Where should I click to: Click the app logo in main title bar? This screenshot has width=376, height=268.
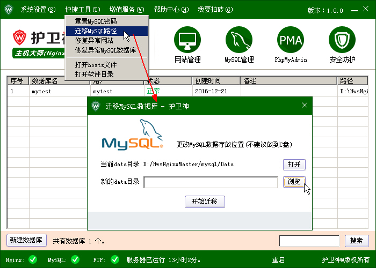9,10
